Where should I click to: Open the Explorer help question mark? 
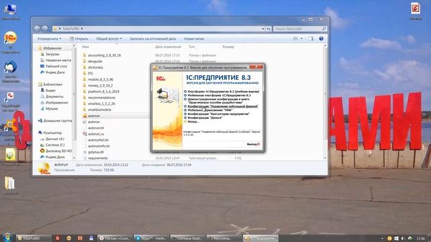click(321, 39)
